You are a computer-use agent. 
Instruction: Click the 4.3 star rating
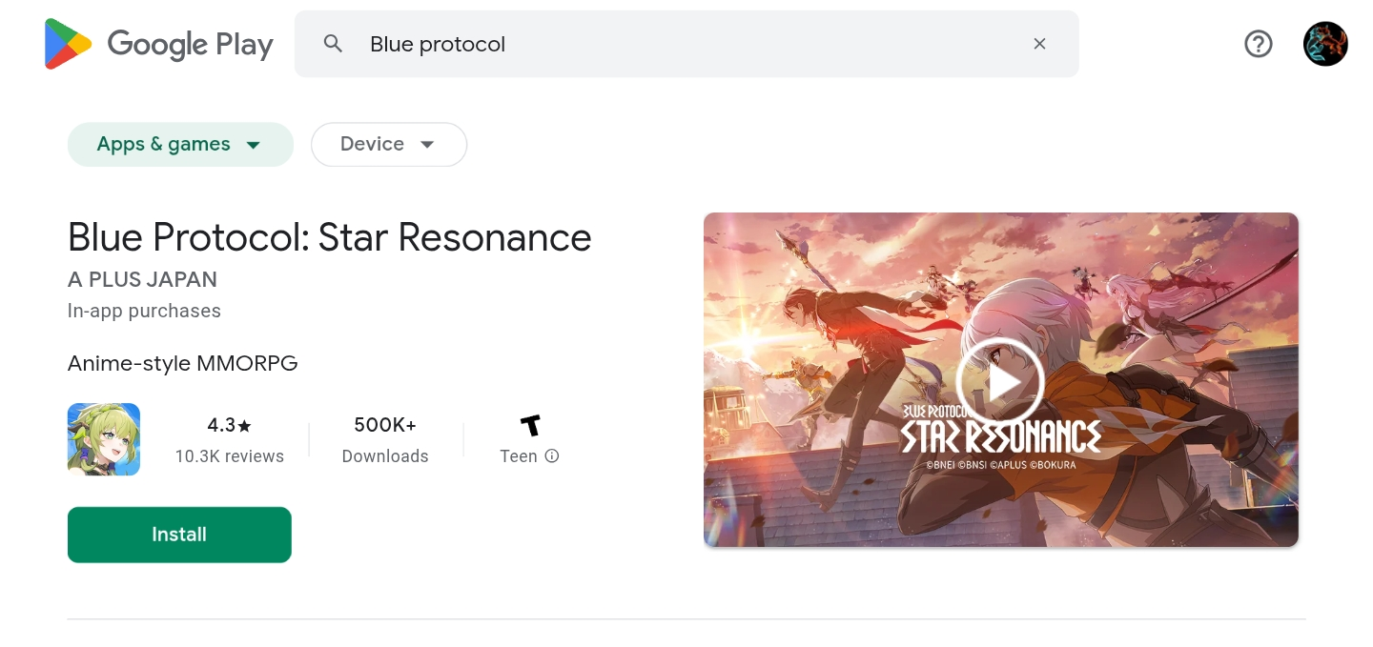click(230, 425)
